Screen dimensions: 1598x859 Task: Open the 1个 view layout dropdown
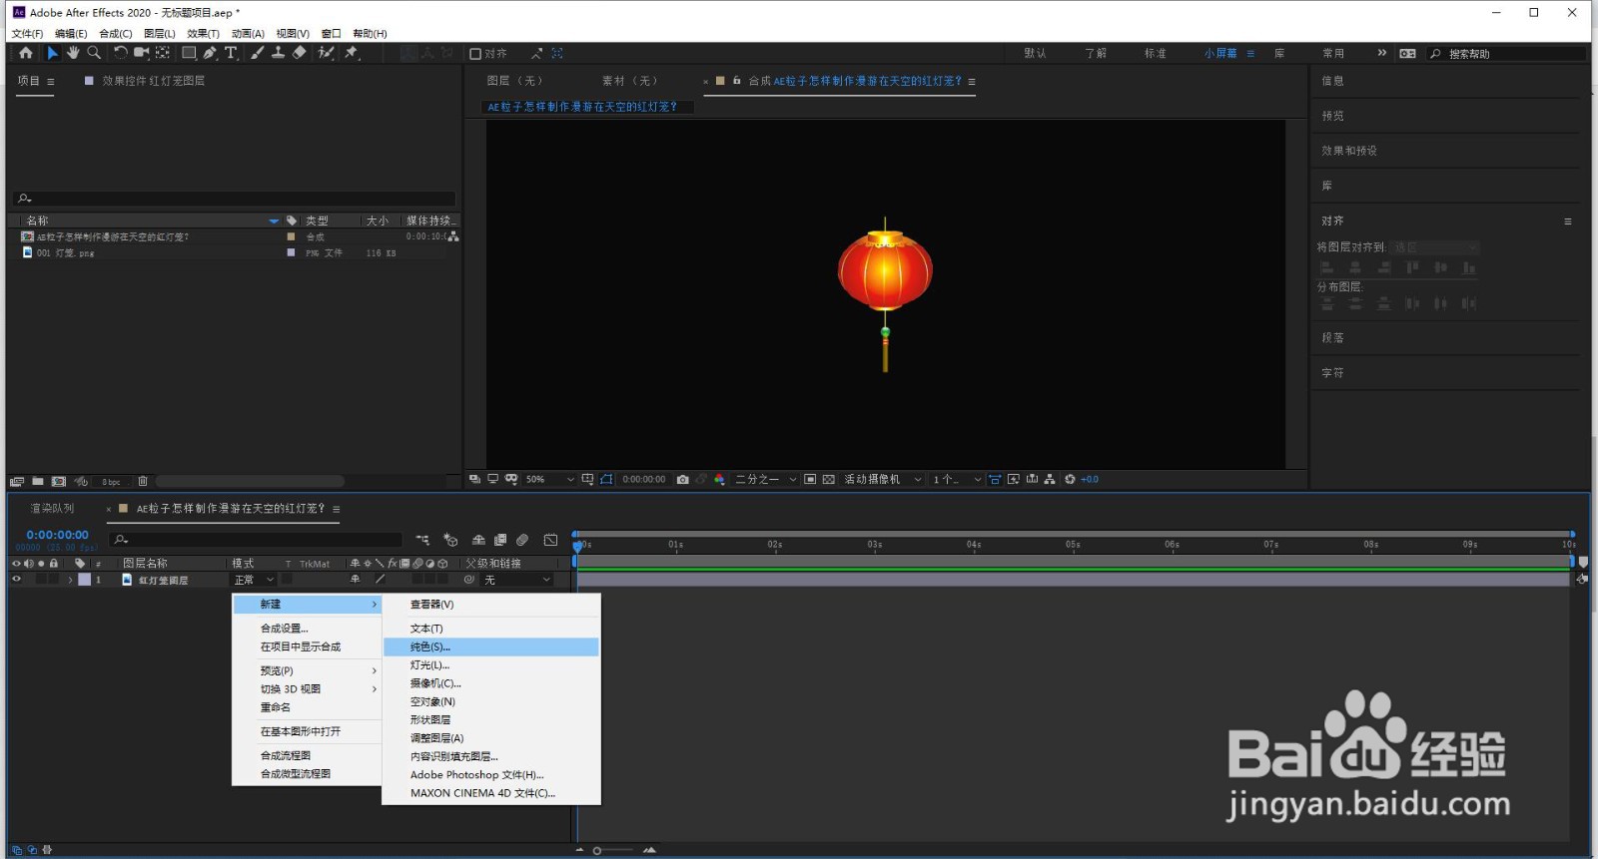tap(957, 480)
